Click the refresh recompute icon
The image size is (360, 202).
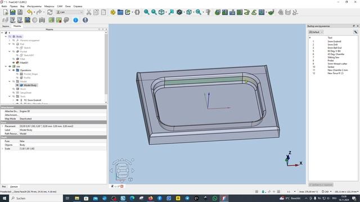(x=50, y=12)
